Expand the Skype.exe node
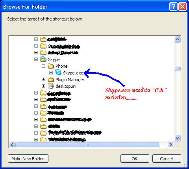189x169 pixels. [x=51, y=72]
